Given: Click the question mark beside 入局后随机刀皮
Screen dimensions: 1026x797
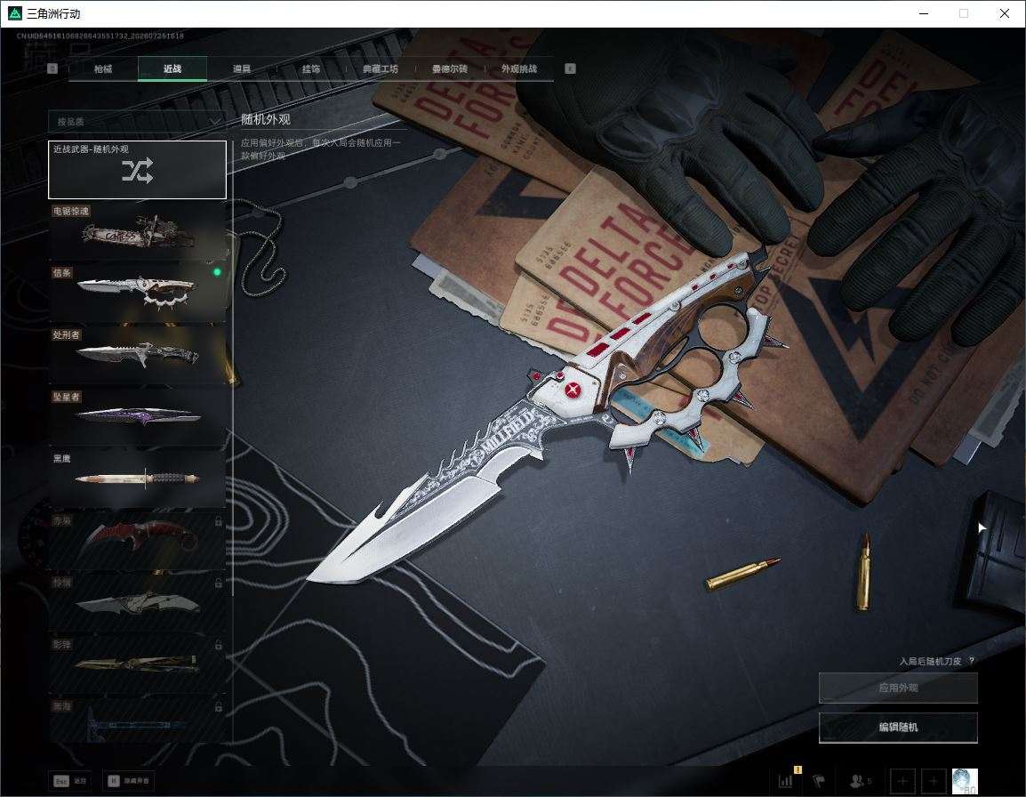Looking at the screenshot, I should point(971,661).
